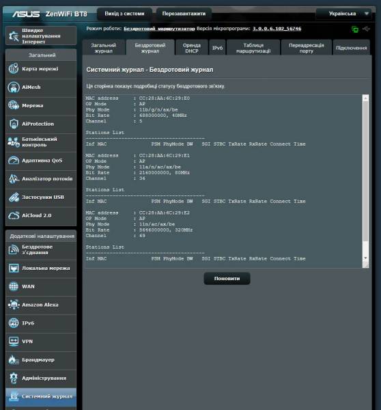Click the wireless log vertical scrollbar thumb
The width and height of the screenshot is (381, 410).
365,172
